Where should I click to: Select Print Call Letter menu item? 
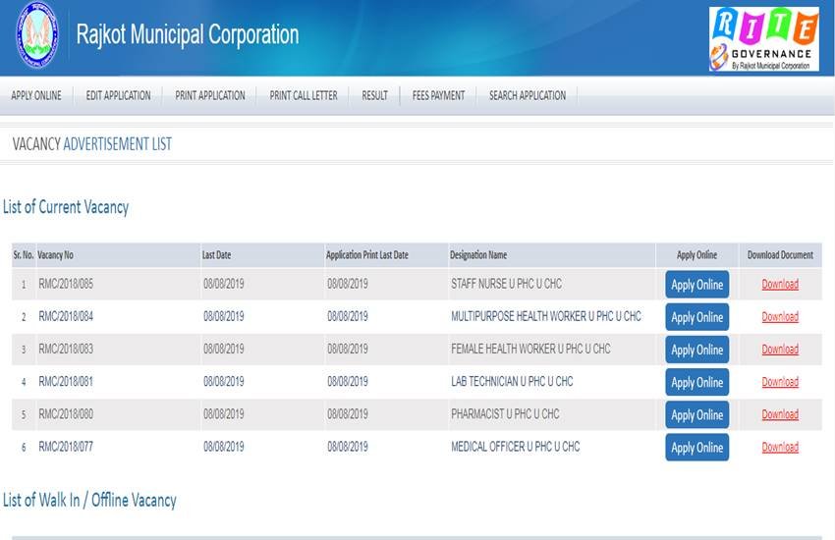[304, 95]
